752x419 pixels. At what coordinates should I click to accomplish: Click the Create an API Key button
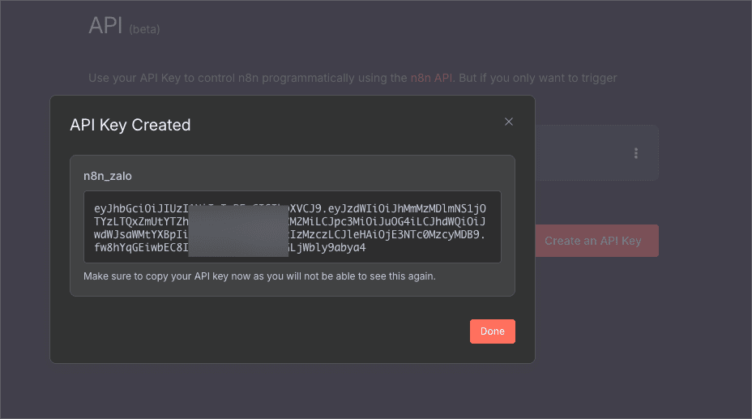596,241
